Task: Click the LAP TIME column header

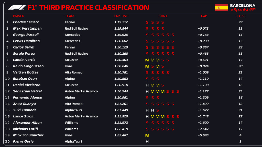Action: [121, 16]
